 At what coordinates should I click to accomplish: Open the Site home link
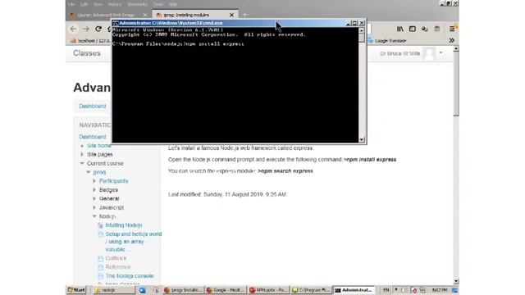coord(99,146)
